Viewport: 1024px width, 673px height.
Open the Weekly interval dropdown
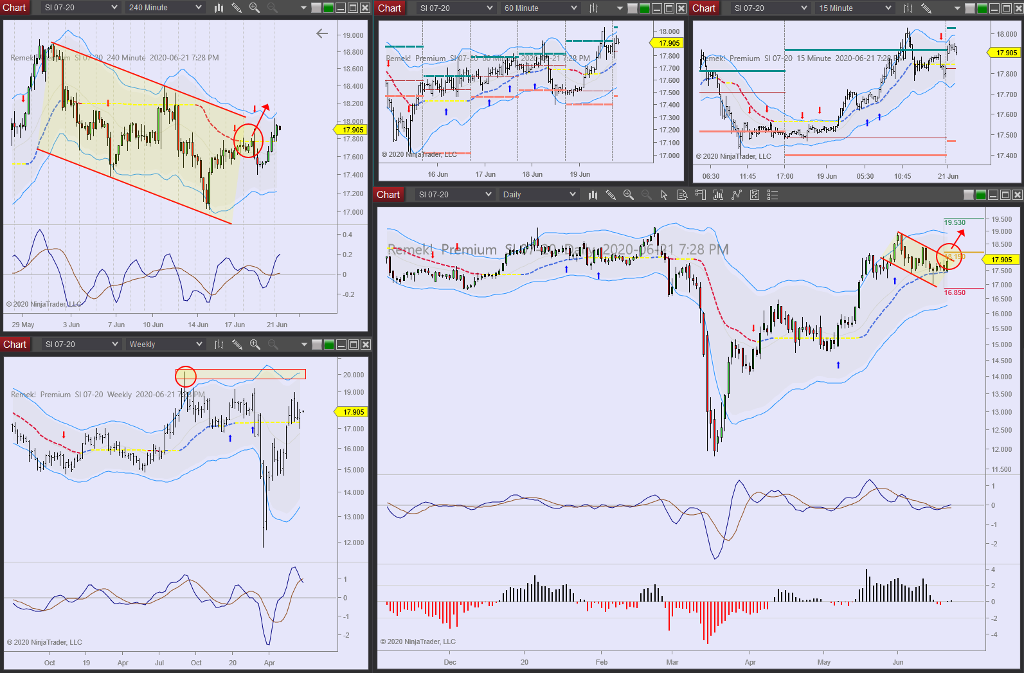tap(165, 345)
